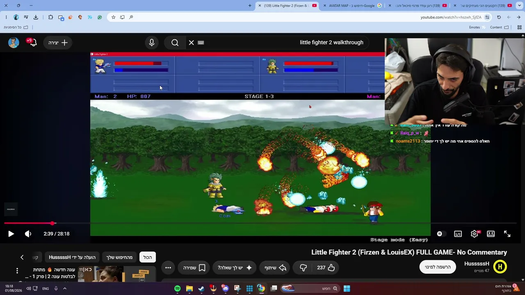Subscribe to HusssssH channel (הרשמה למינוי)
Viewport: 525px width, 295px height.
coord(438,267)
